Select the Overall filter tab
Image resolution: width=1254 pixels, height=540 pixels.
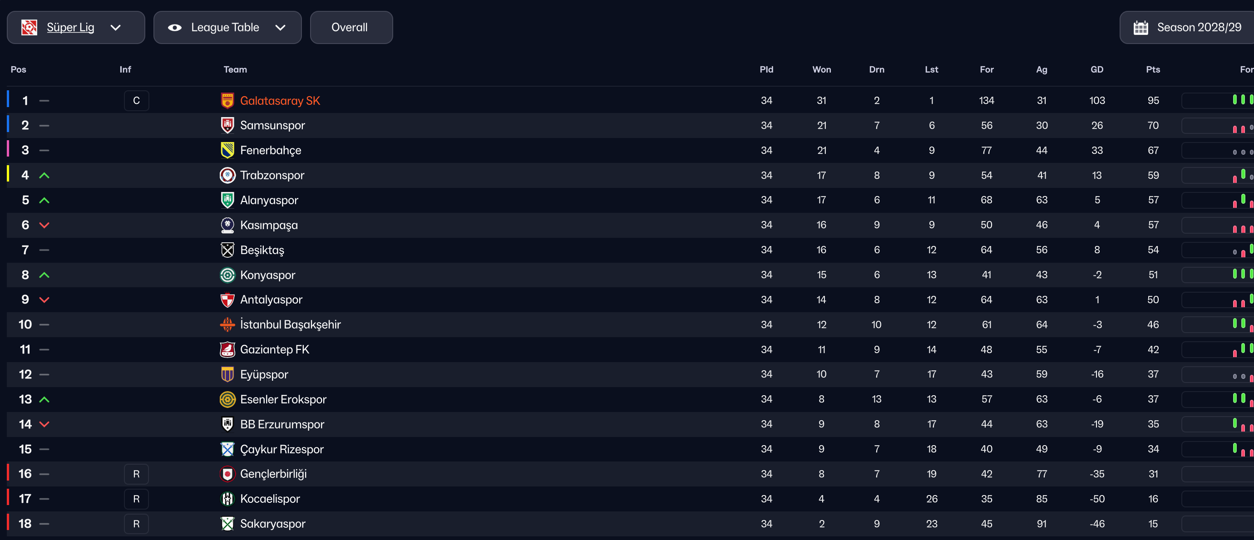(x=351, y=28)
